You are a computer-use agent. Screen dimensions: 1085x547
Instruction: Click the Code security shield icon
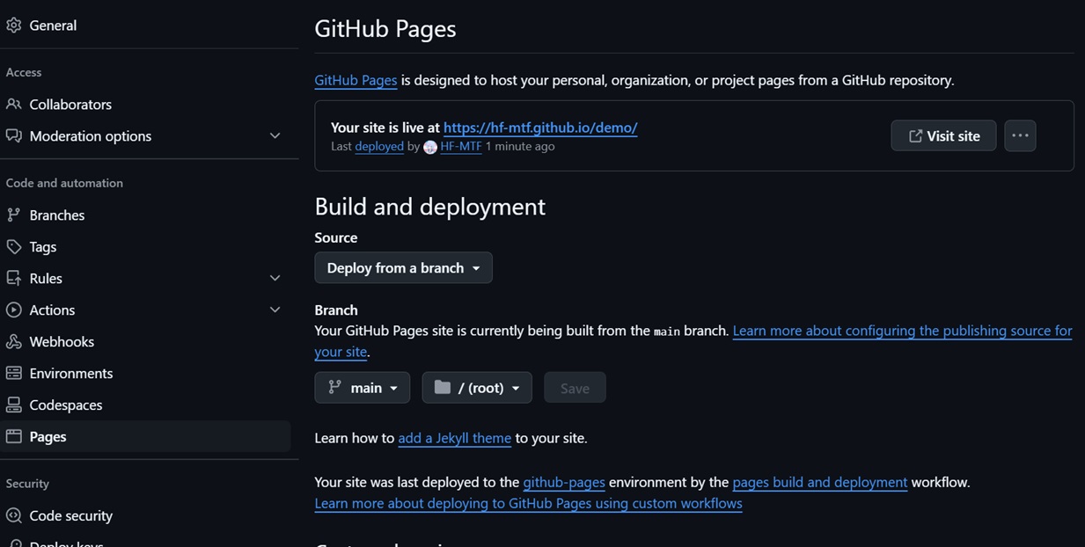[x=14, y=516]
